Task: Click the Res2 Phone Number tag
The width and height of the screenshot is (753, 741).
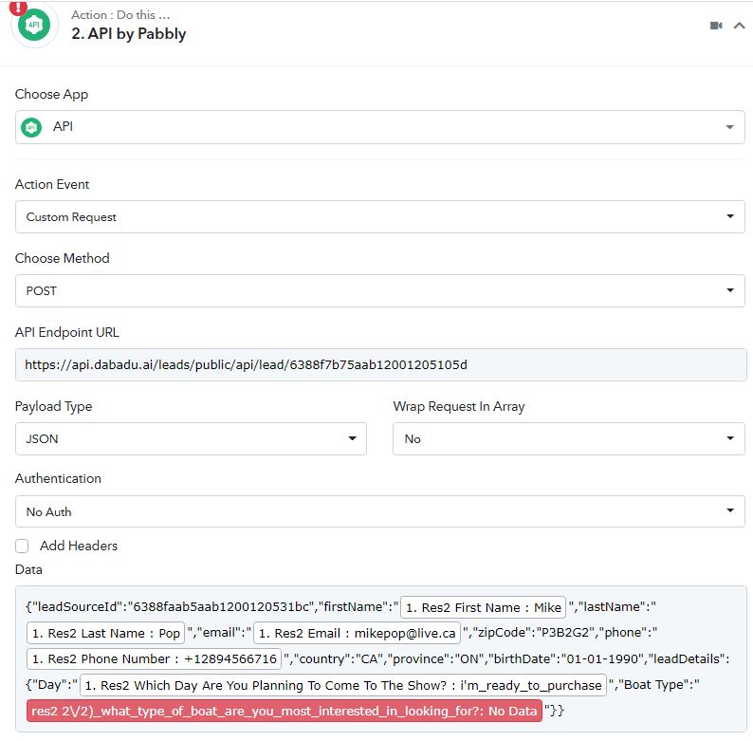Action: pyautogui.click(x=154, y=658)
